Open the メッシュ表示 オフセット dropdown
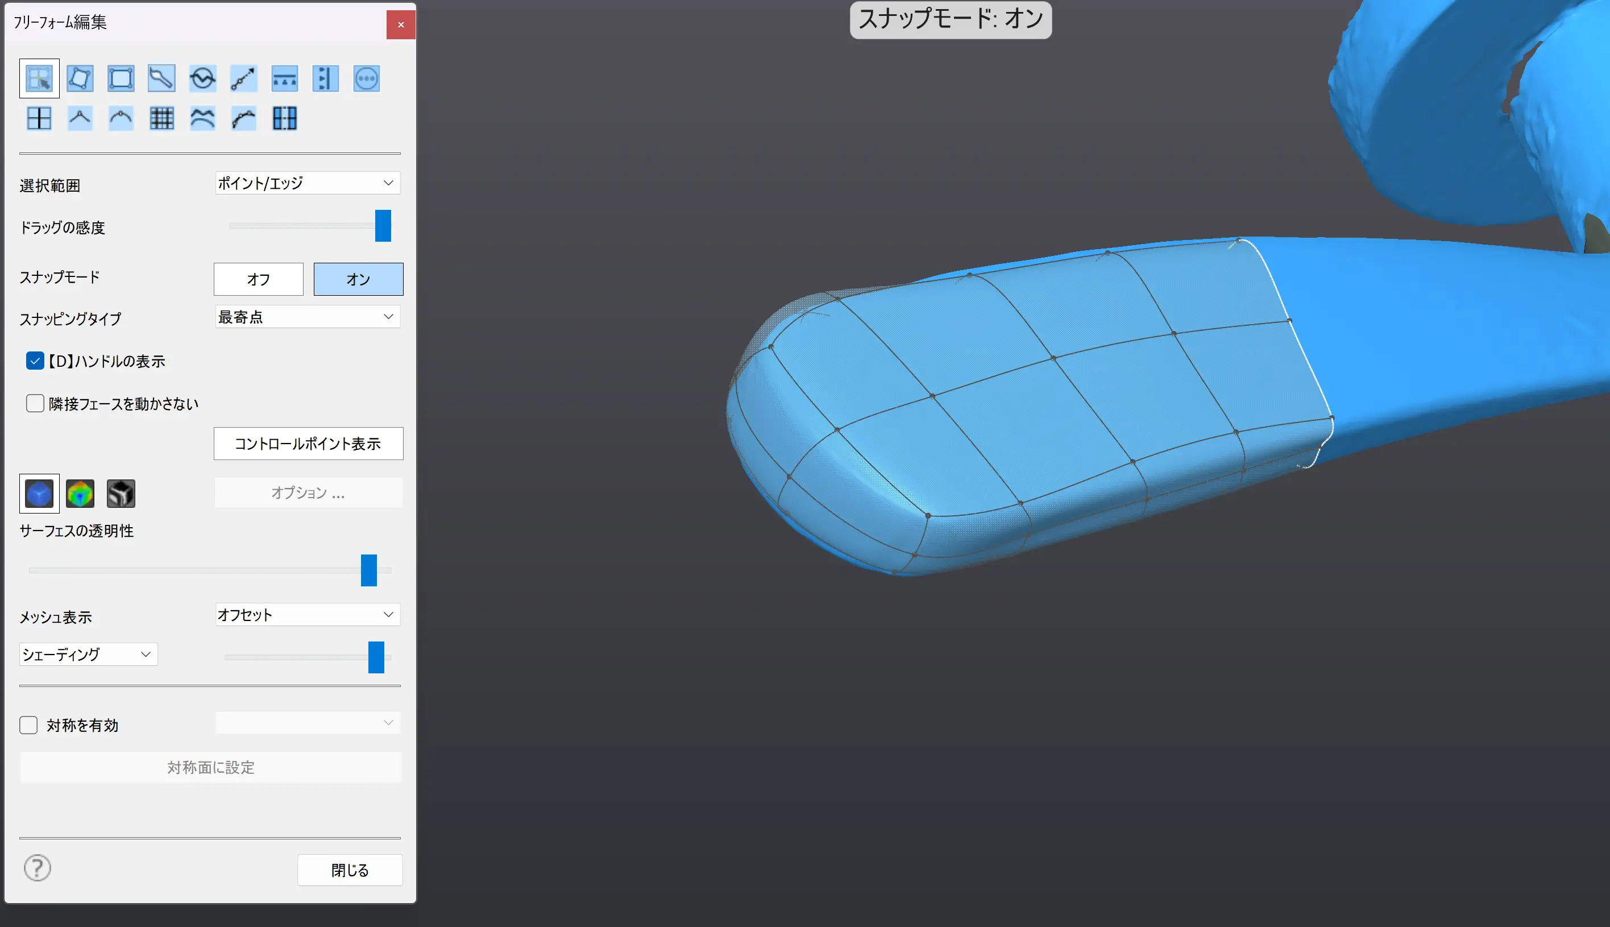1610x927 pixels. click(308, 615)
